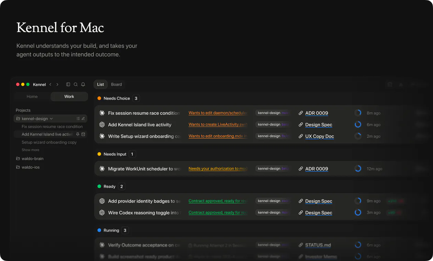The width and height of the screenshot is (433, 261).
Task: Click progress ring in the 8m ago row
Action: [x=358, y=113]
